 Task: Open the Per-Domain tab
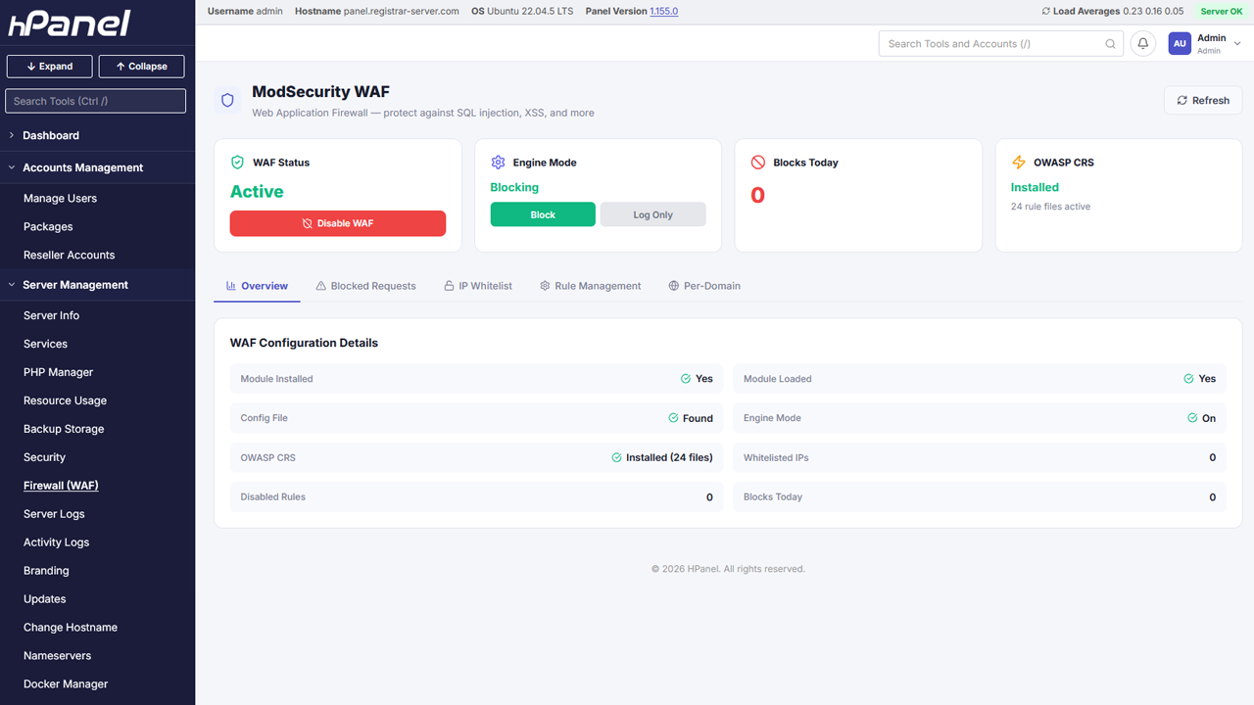click(x=703, y=286)
